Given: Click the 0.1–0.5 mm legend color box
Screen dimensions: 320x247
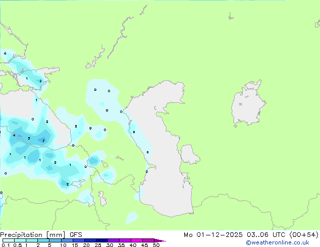Looking at the screenshot, I should 9,240.
